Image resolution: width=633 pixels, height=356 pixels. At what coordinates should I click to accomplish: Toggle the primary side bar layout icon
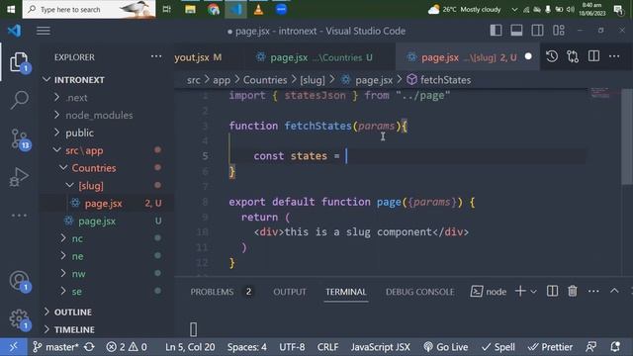(496, 31)
